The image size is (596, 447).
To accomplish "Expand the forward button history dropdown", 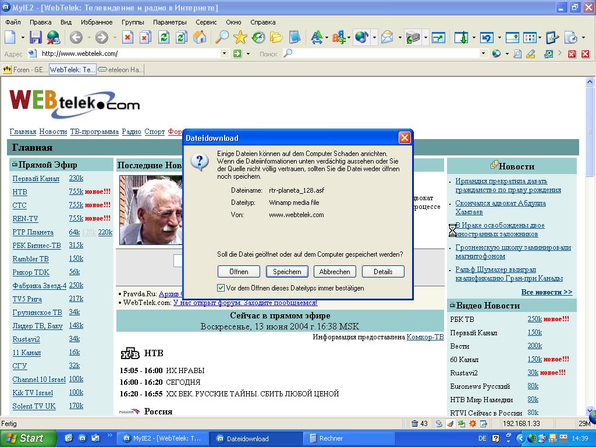I will point(115,38).
